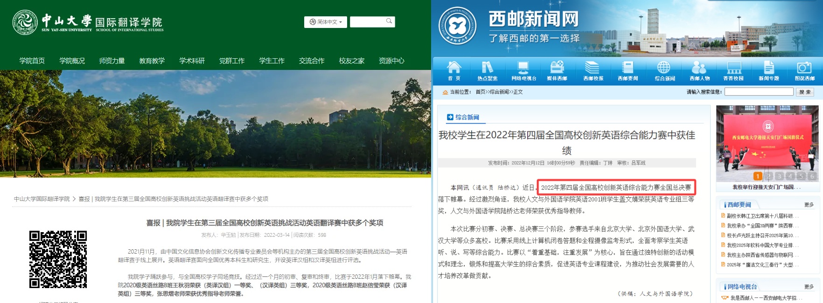The image size is (823, 303).
Task: Open news 我校2025年软科中国大学专业排...
Action: [x=763, y=245]
